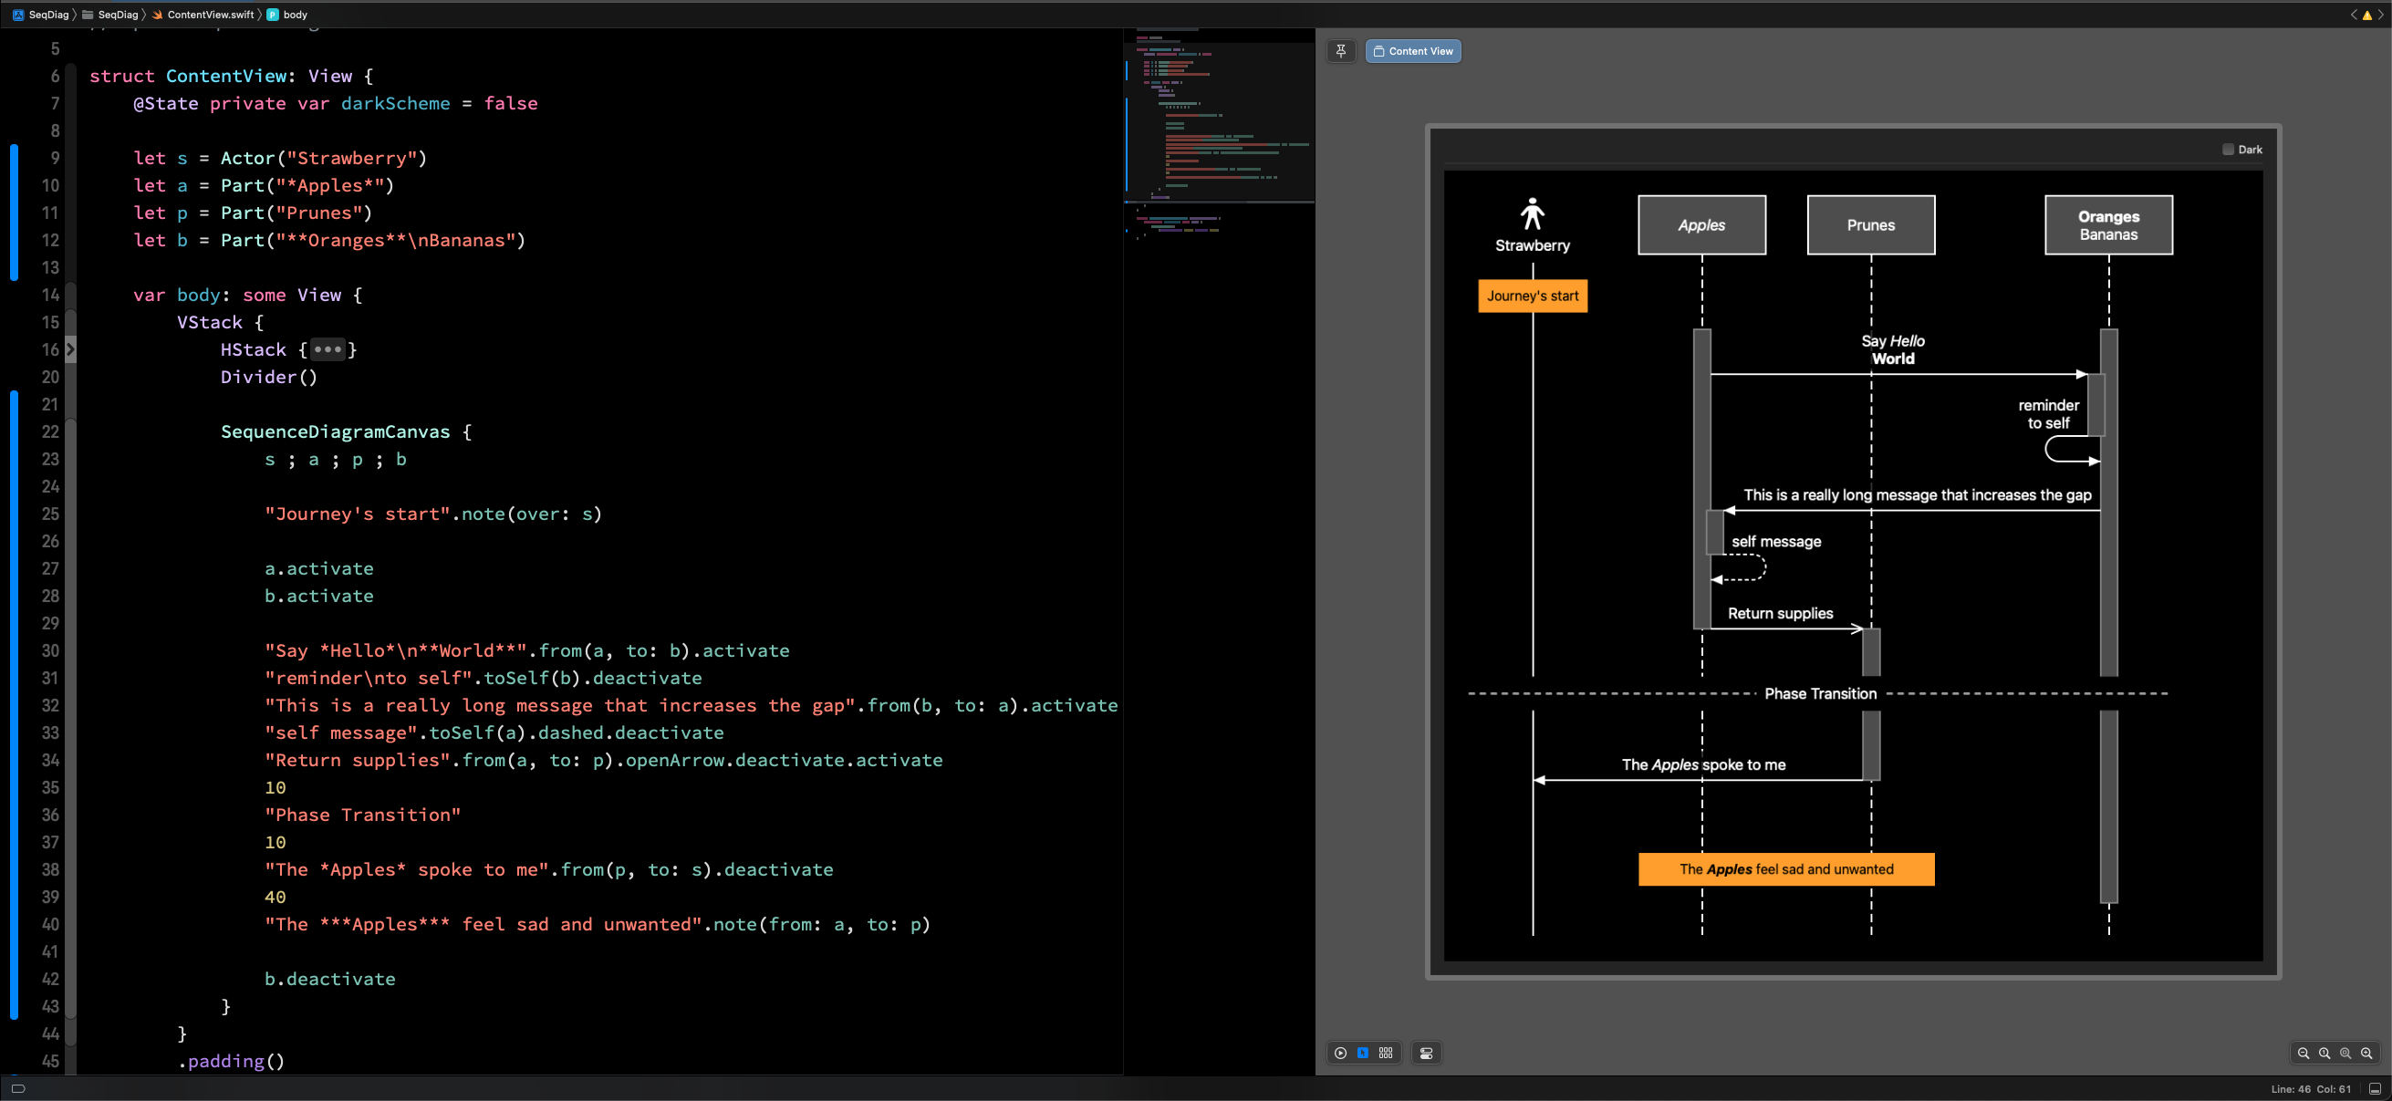Click the back navigation chevron top right

[2353, 15]
